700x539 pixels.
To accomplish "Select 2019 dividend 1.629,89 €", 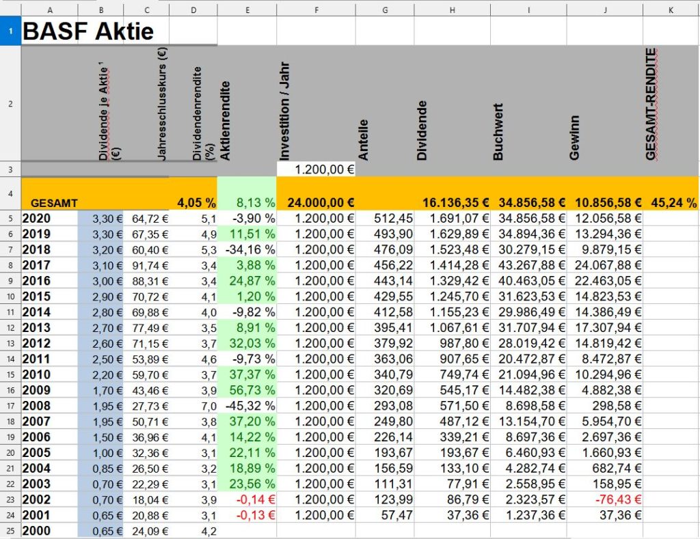I will (453, 234).
